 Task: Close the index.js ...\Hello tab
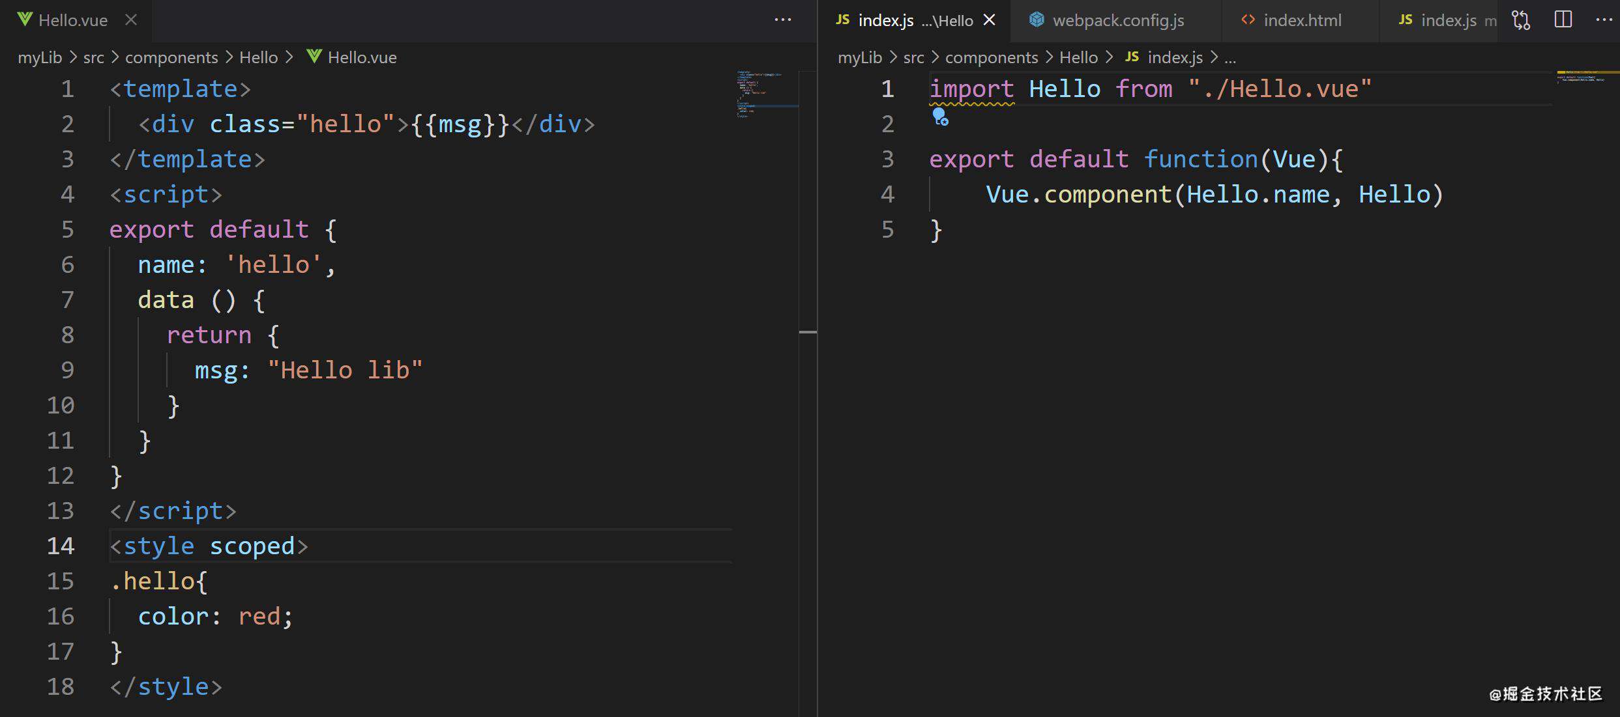pos(989,20)
